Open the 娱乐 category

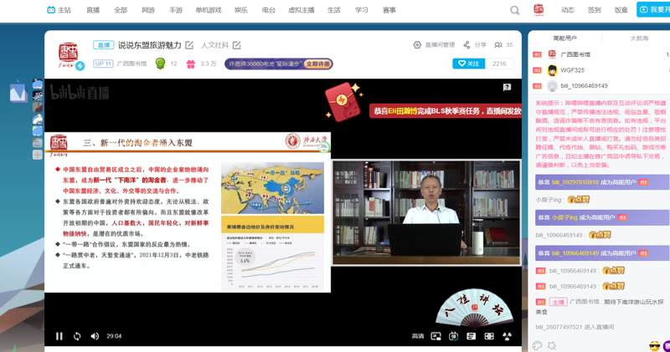click(x=241, y=10)
